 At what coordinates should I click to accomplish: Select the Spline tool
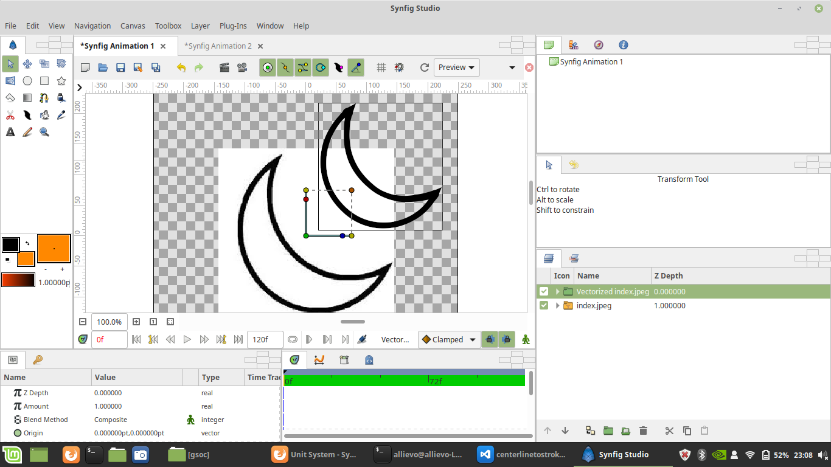pos(44,97)
